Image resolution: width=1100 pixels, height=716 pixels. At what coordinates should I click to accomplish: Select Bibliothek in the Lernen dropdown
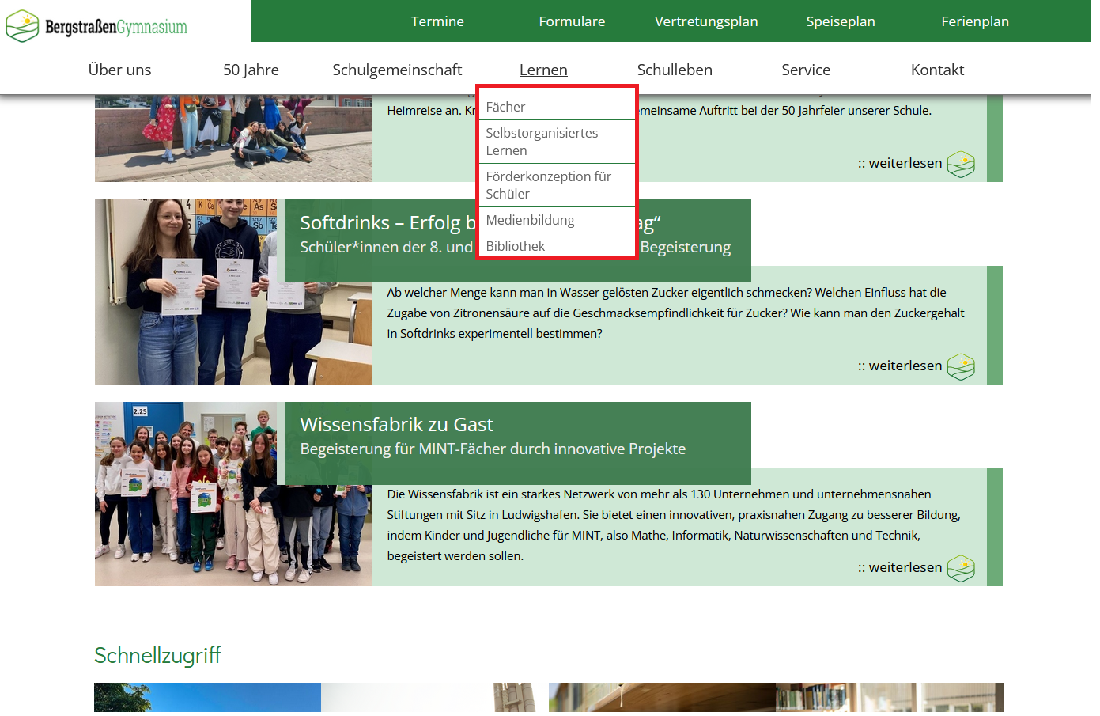[x=516, y=246]
